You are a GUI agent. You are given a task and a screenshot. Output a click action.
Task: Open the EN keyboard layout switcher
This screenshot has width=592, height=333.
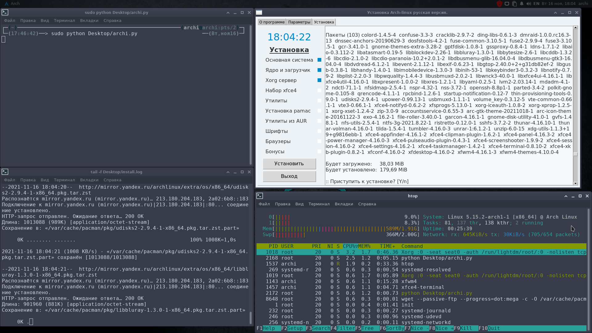(x=536, y=4)
